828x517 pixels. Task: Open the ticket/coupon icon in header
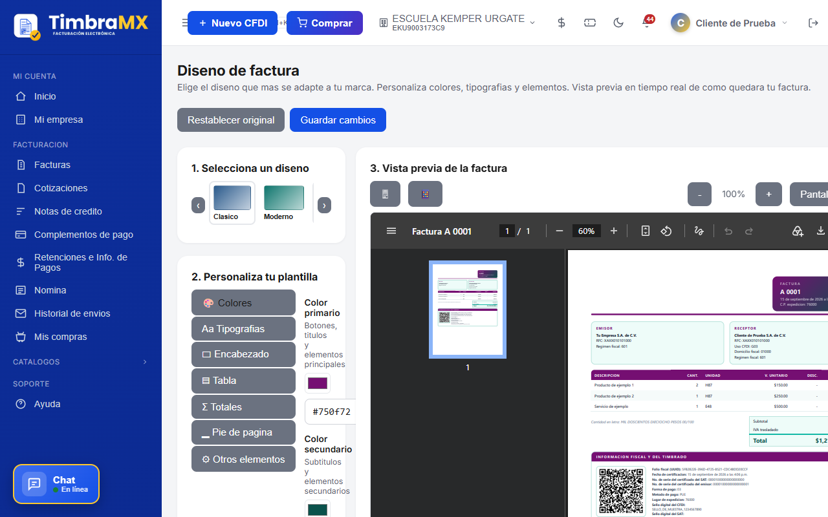(590, 23)
